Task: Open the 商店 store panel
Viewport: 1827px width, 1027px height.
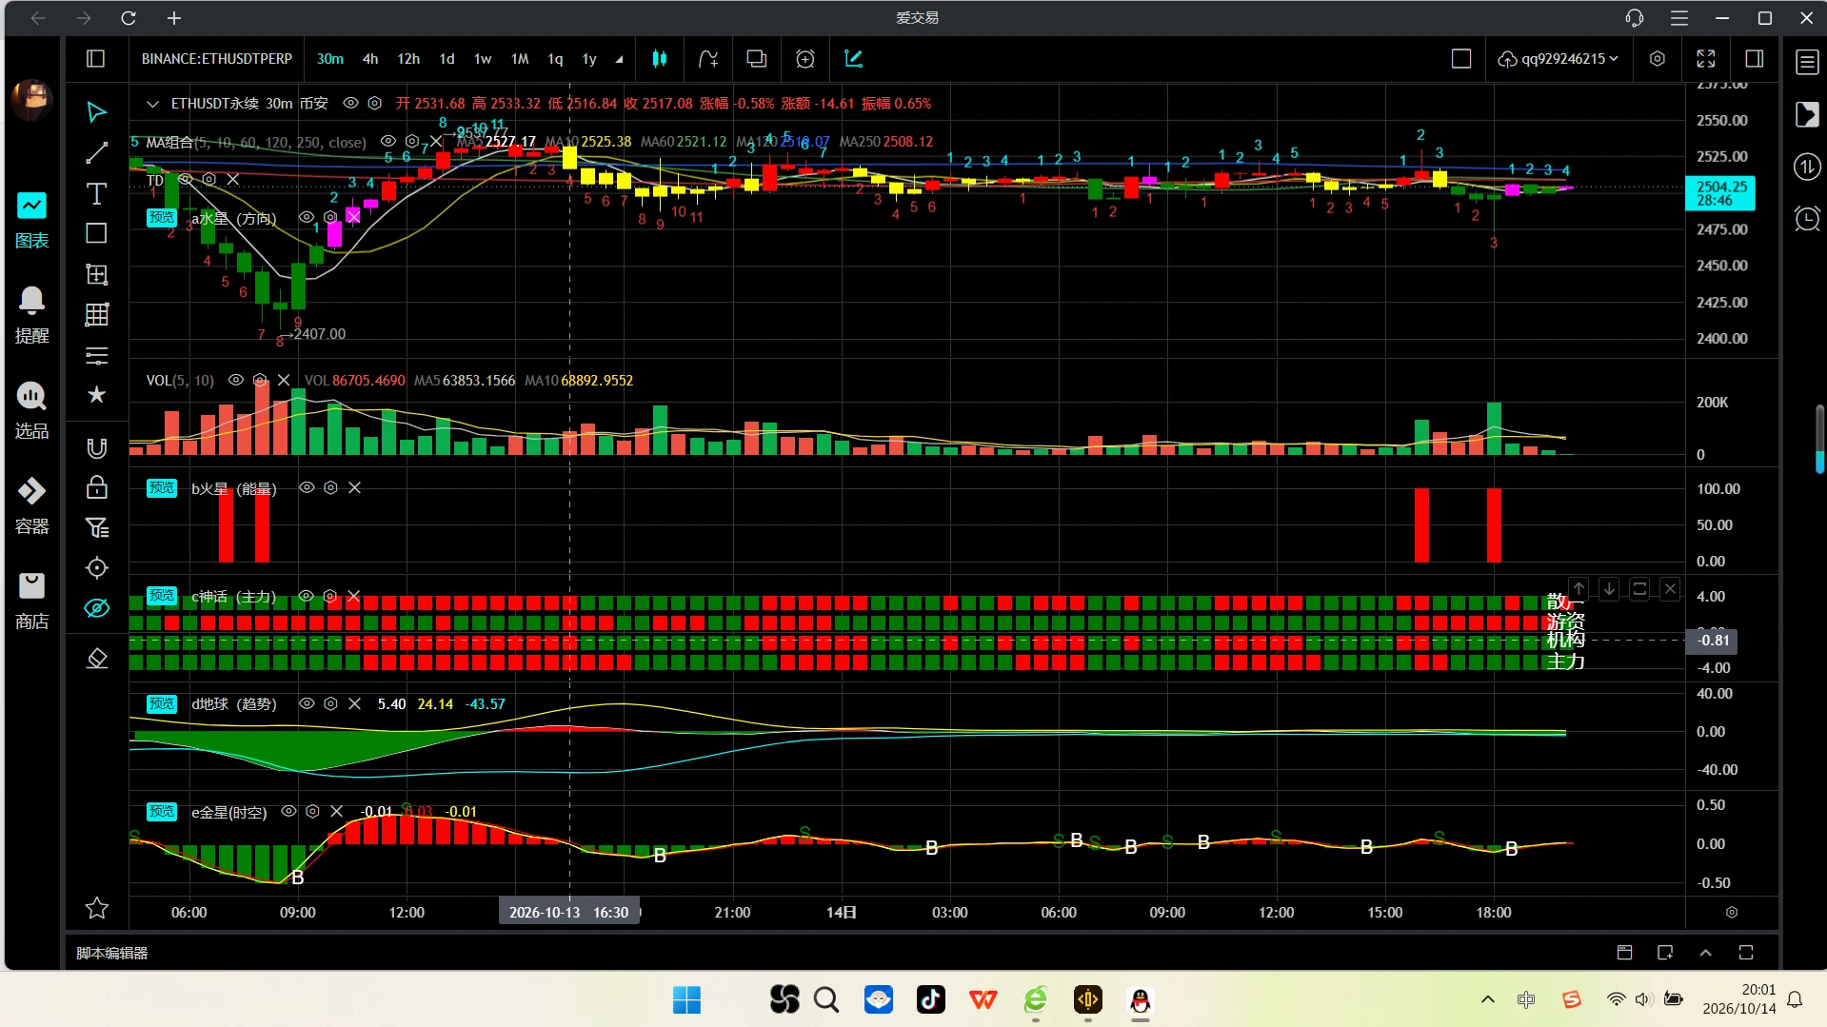Action: pos(31,601)
